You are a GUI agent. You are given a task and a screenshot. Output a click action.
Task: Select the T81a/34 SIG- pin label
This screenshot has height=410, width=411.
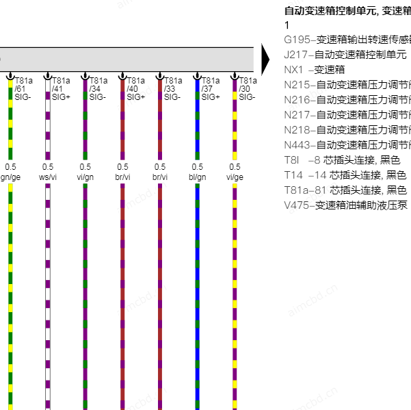[x=98, y=89]
